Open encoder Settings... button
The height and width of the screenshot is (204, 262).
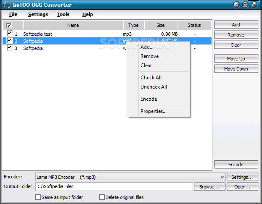[242, 177]
